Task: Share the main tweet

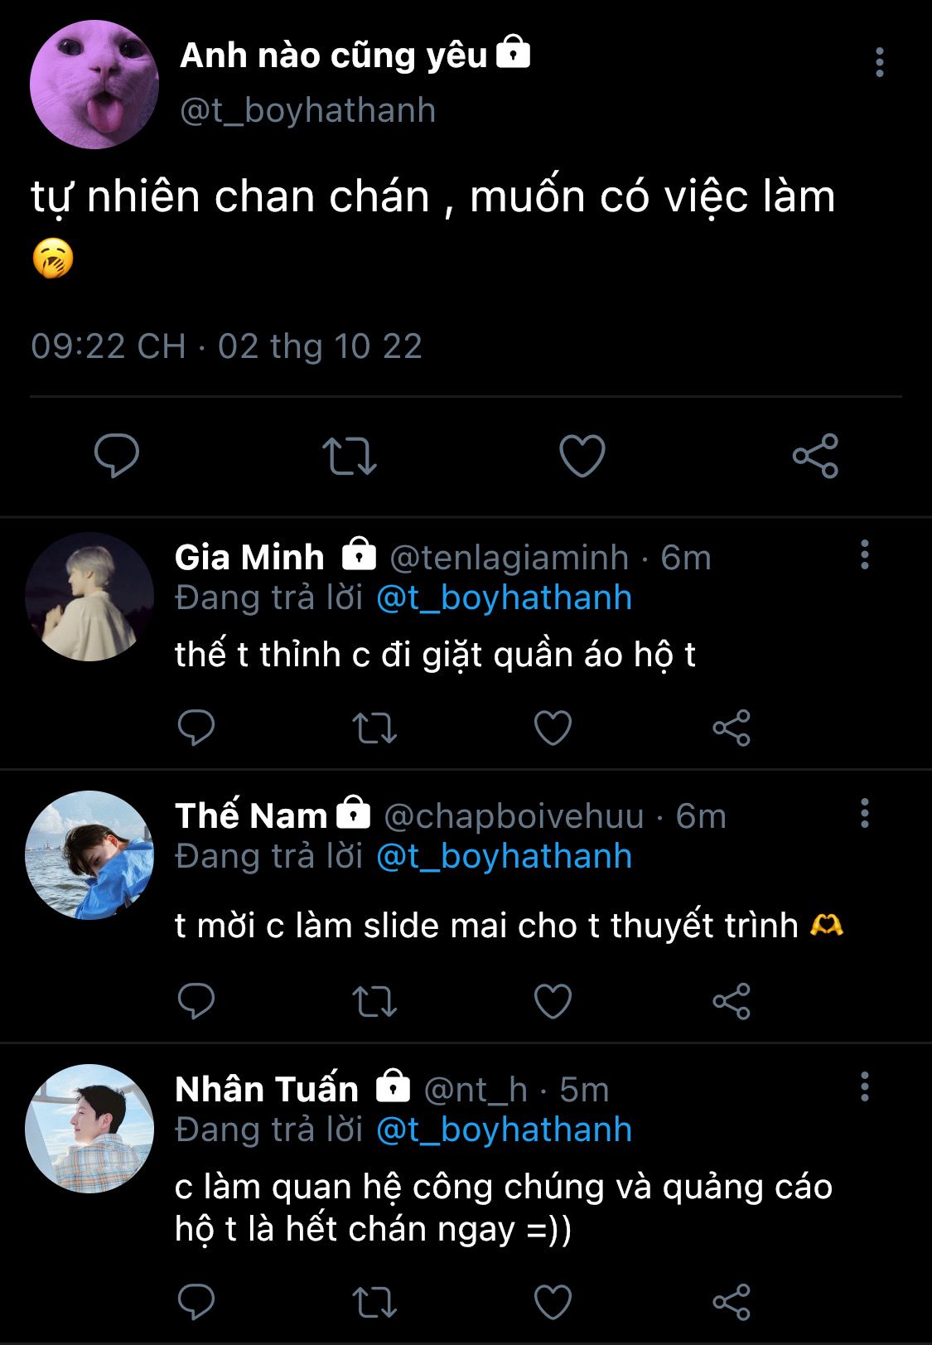Action: [x=815, y=455]
